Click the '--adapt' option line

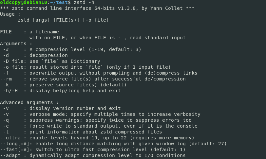point(93,155)
